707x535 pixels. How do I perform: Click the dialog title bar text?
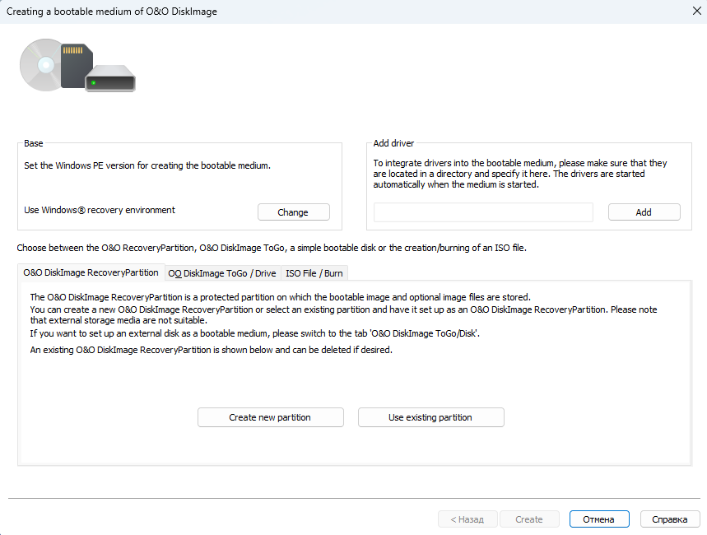point(112,12)
